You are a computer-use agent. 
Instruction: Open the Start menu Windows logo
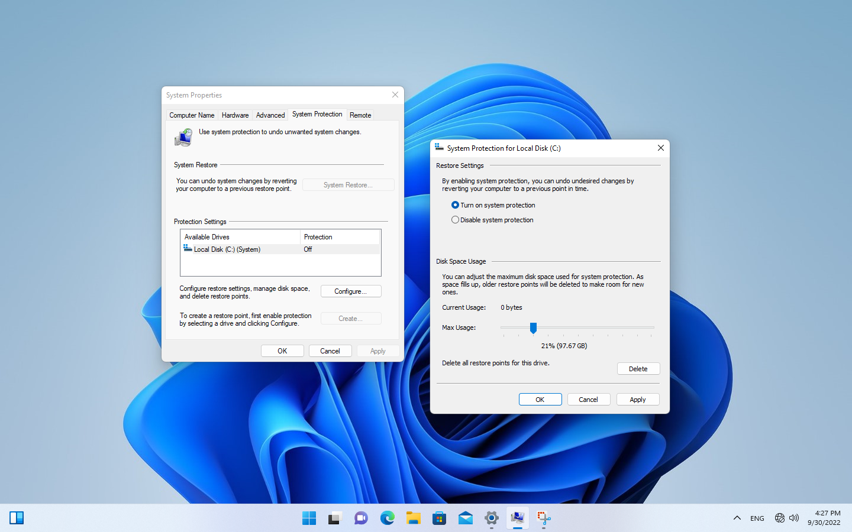tap(309, 518)
